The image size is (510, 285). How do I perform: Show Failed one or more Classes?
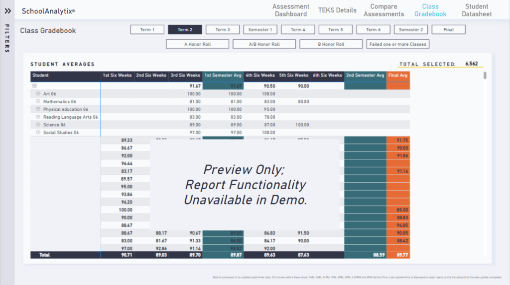pos(397,44)
